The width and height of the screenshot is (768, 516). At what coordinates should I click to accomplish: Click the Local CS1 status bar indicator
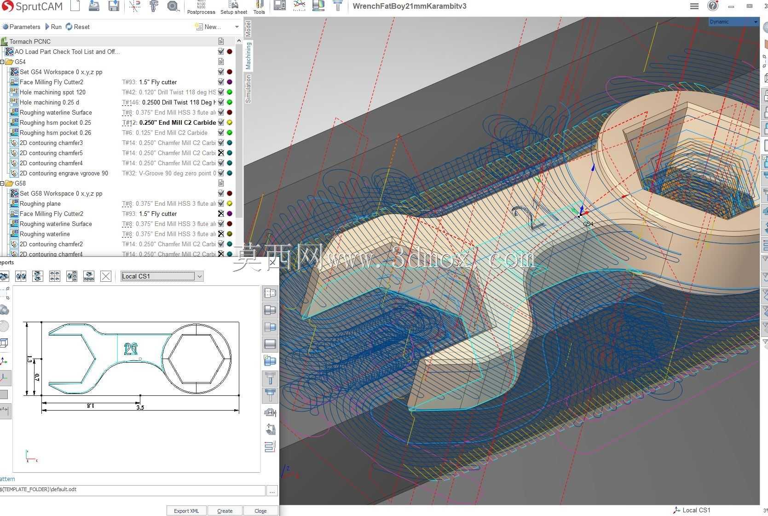[692, 510]
